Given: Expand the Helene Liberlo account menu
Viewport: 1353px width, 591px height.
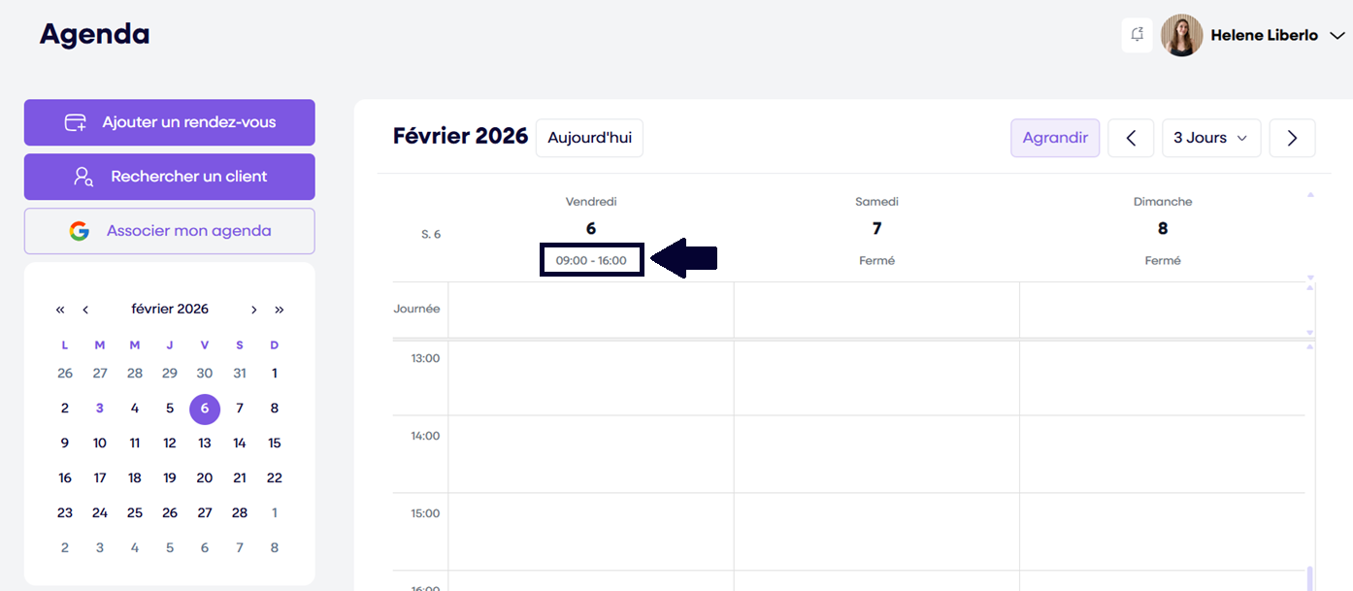Looking at the screenshot, I should [x=1337, y=35].
